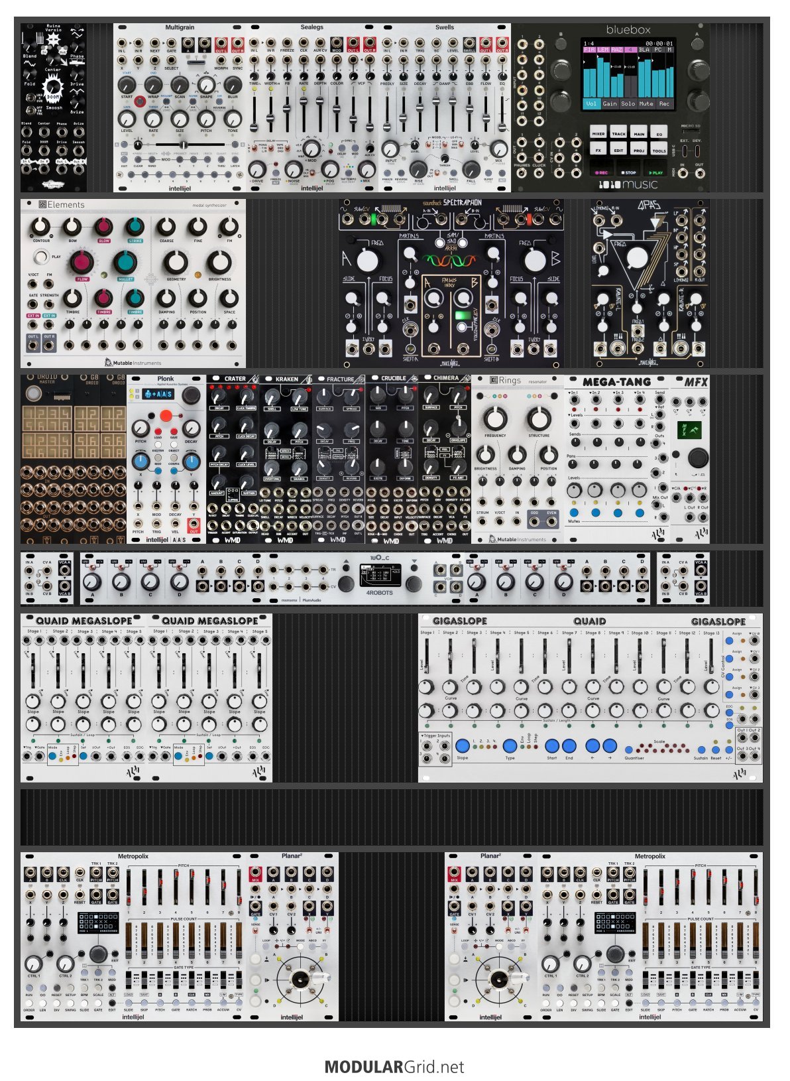Click Gigaslope Stage 1 level slider
790x1081 pixels.
(x=427, y=655)
